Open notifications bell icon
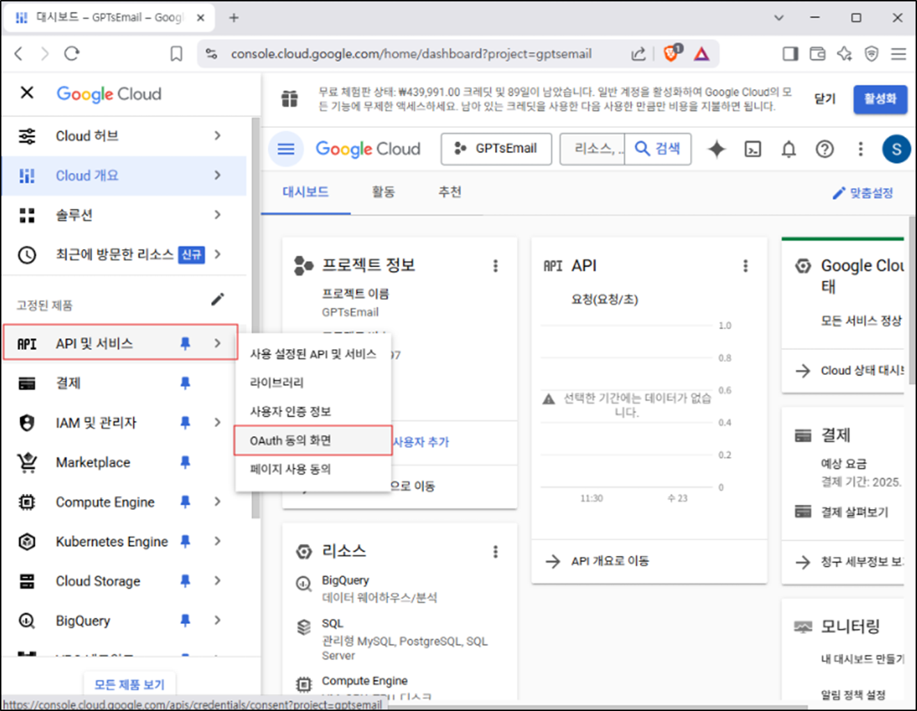The width and height of the screenshot is (917, 711). click(x=789, y=149)
